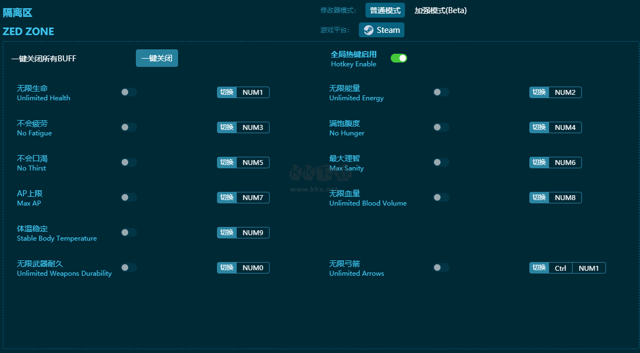Turn on Stable Body Temperature toggle
Image resolution: width=640 pixels, height=353 pixels.
tap(129, 232)
